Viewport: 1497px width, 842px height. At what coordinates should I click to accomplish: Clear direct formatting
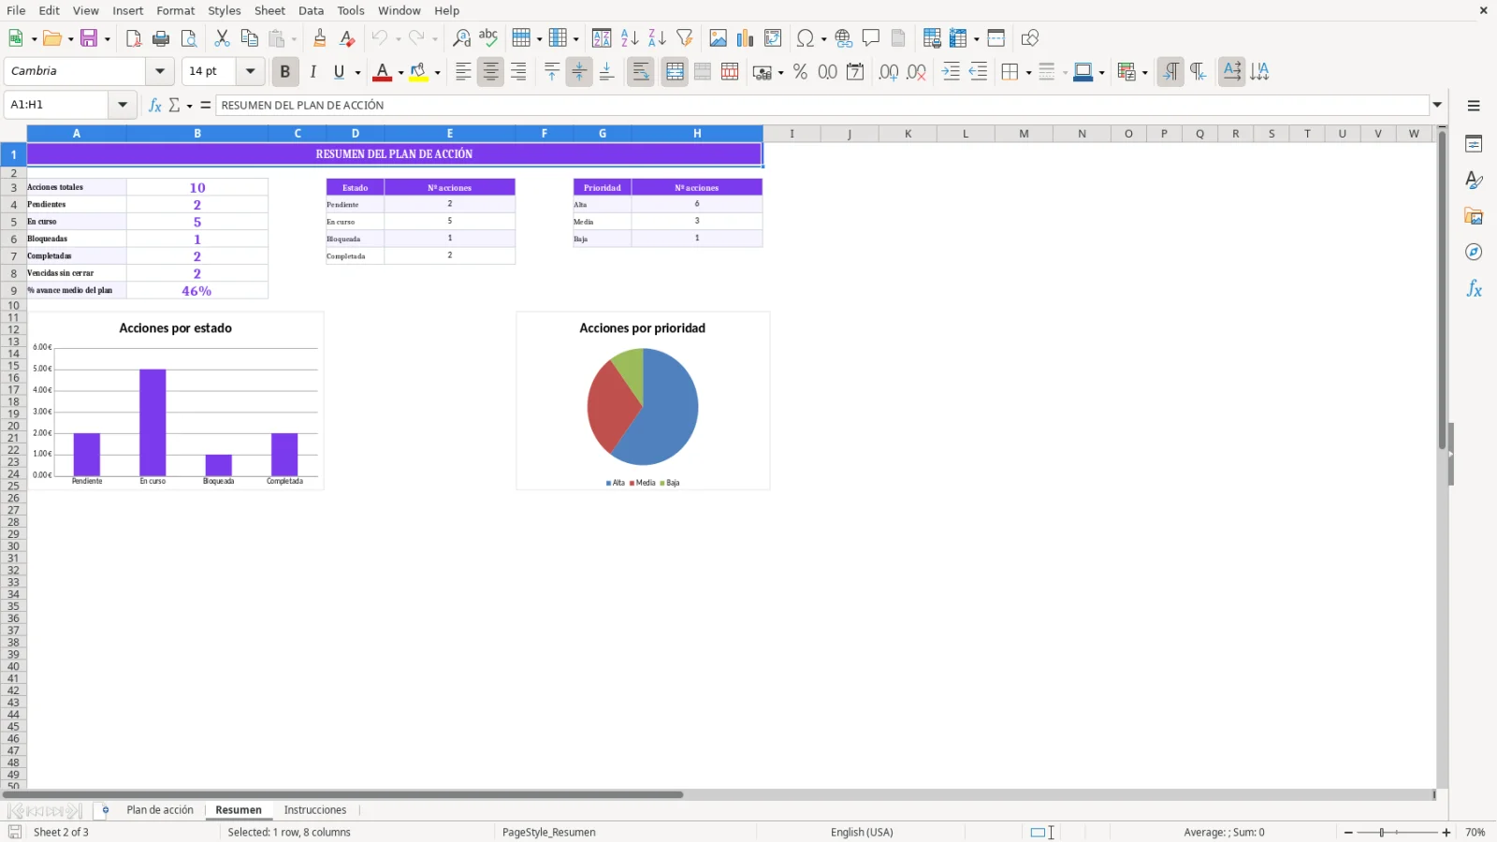point(347,38)
